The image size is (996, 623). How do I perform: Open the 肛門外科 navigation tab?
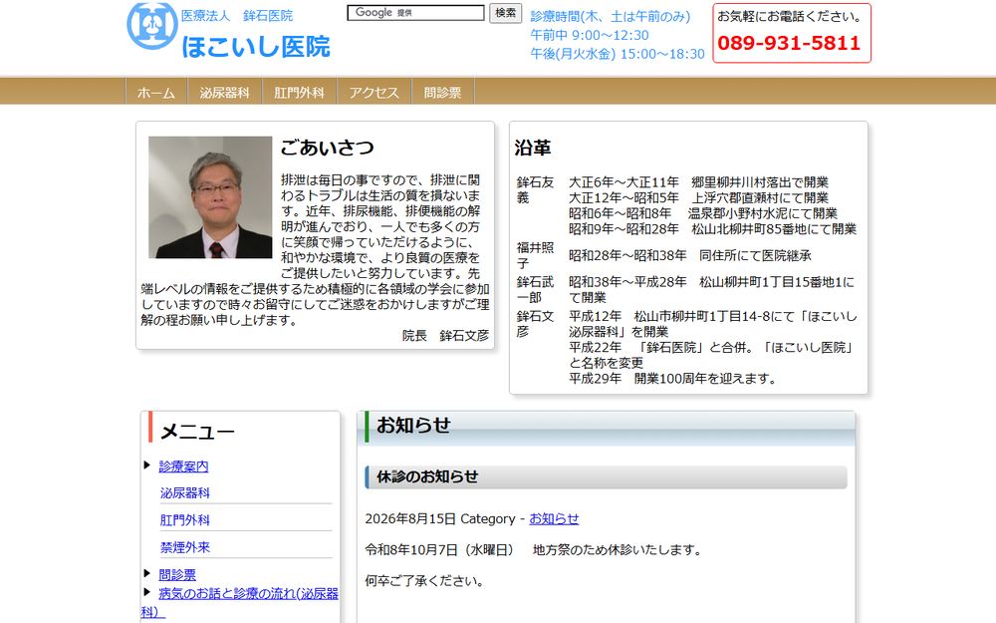coord(299,93)
